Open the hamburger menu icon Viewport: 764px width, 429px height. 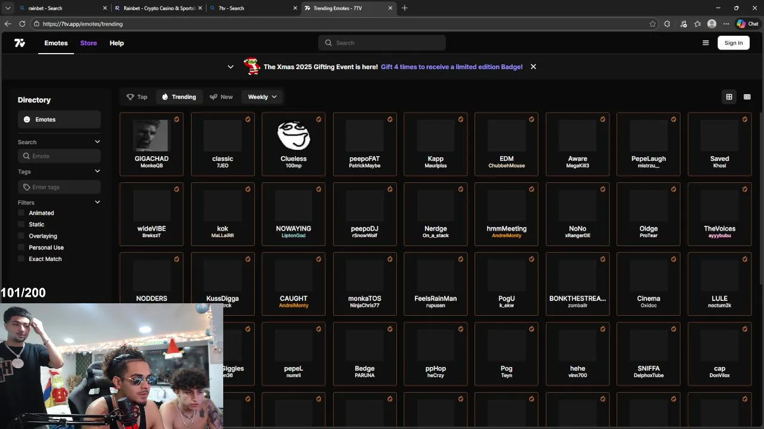click(706, 43)
